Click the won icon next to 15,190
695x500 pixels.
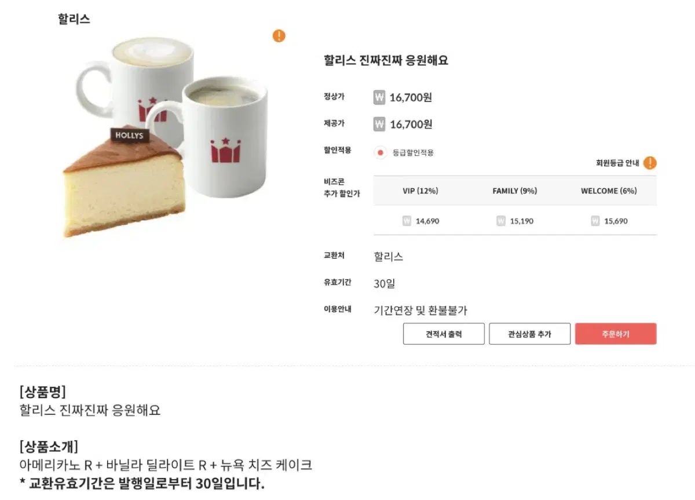pos(501,221)
